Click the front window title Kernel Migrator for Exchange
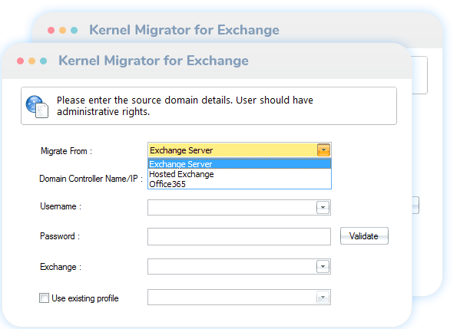 (x=154, y=61)
